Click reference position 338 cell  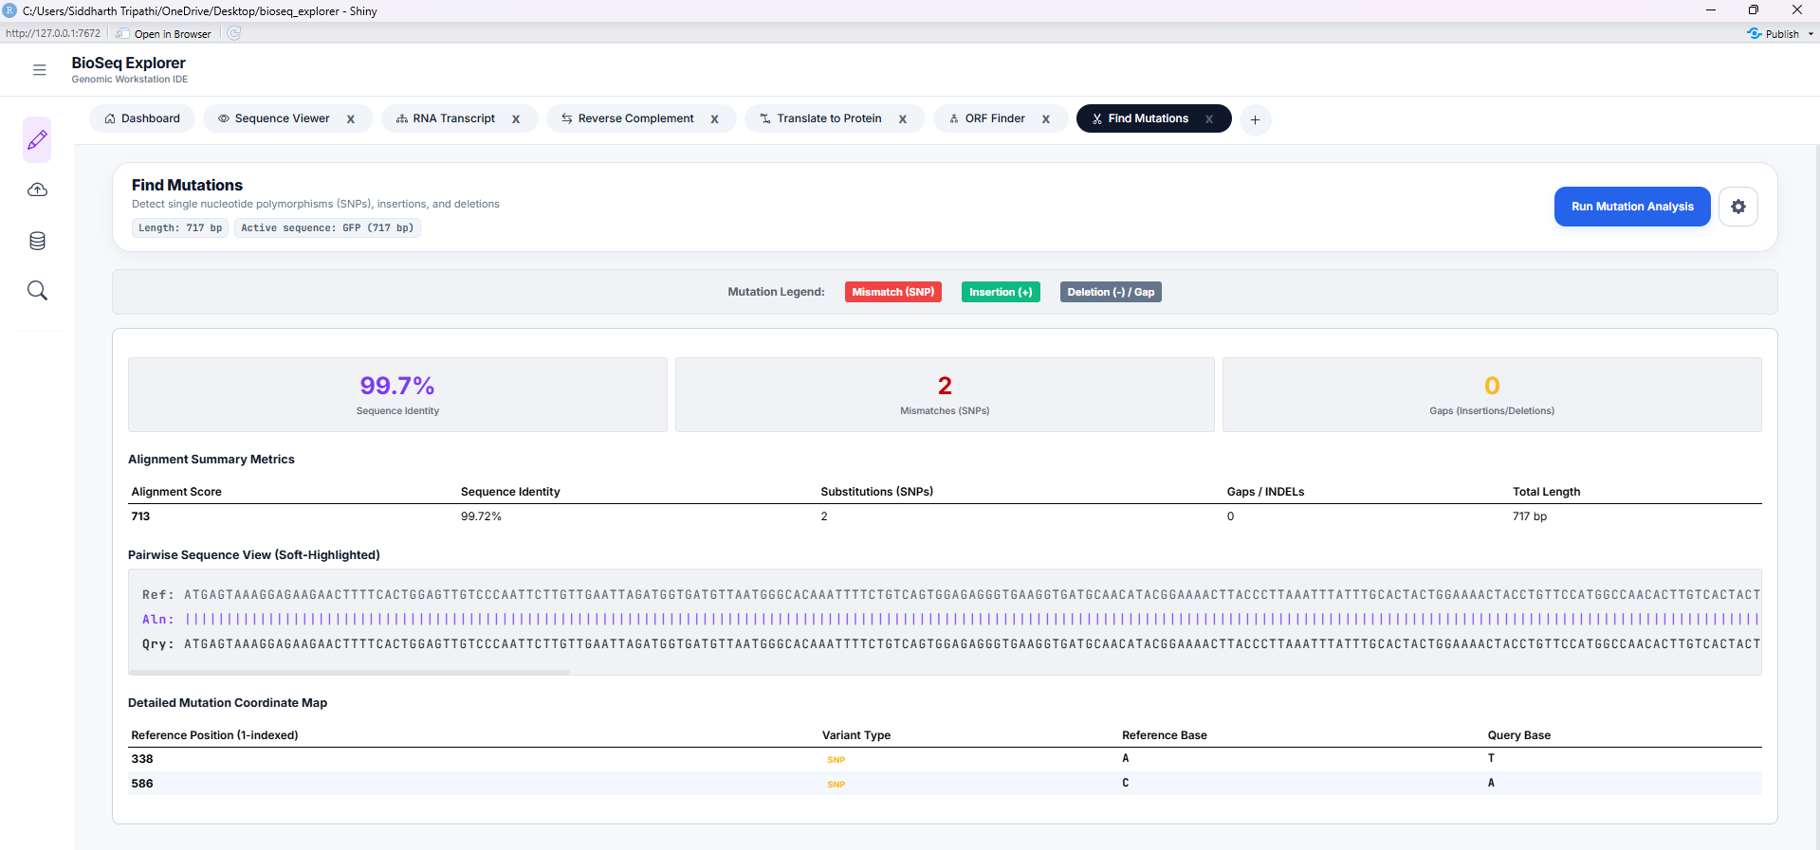tap(142, 759)
